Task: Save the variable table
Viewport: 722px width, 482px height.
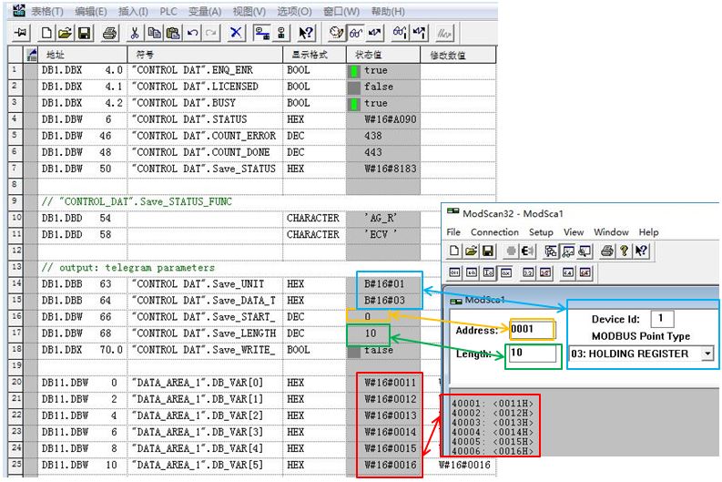Action: coord(84,33)
